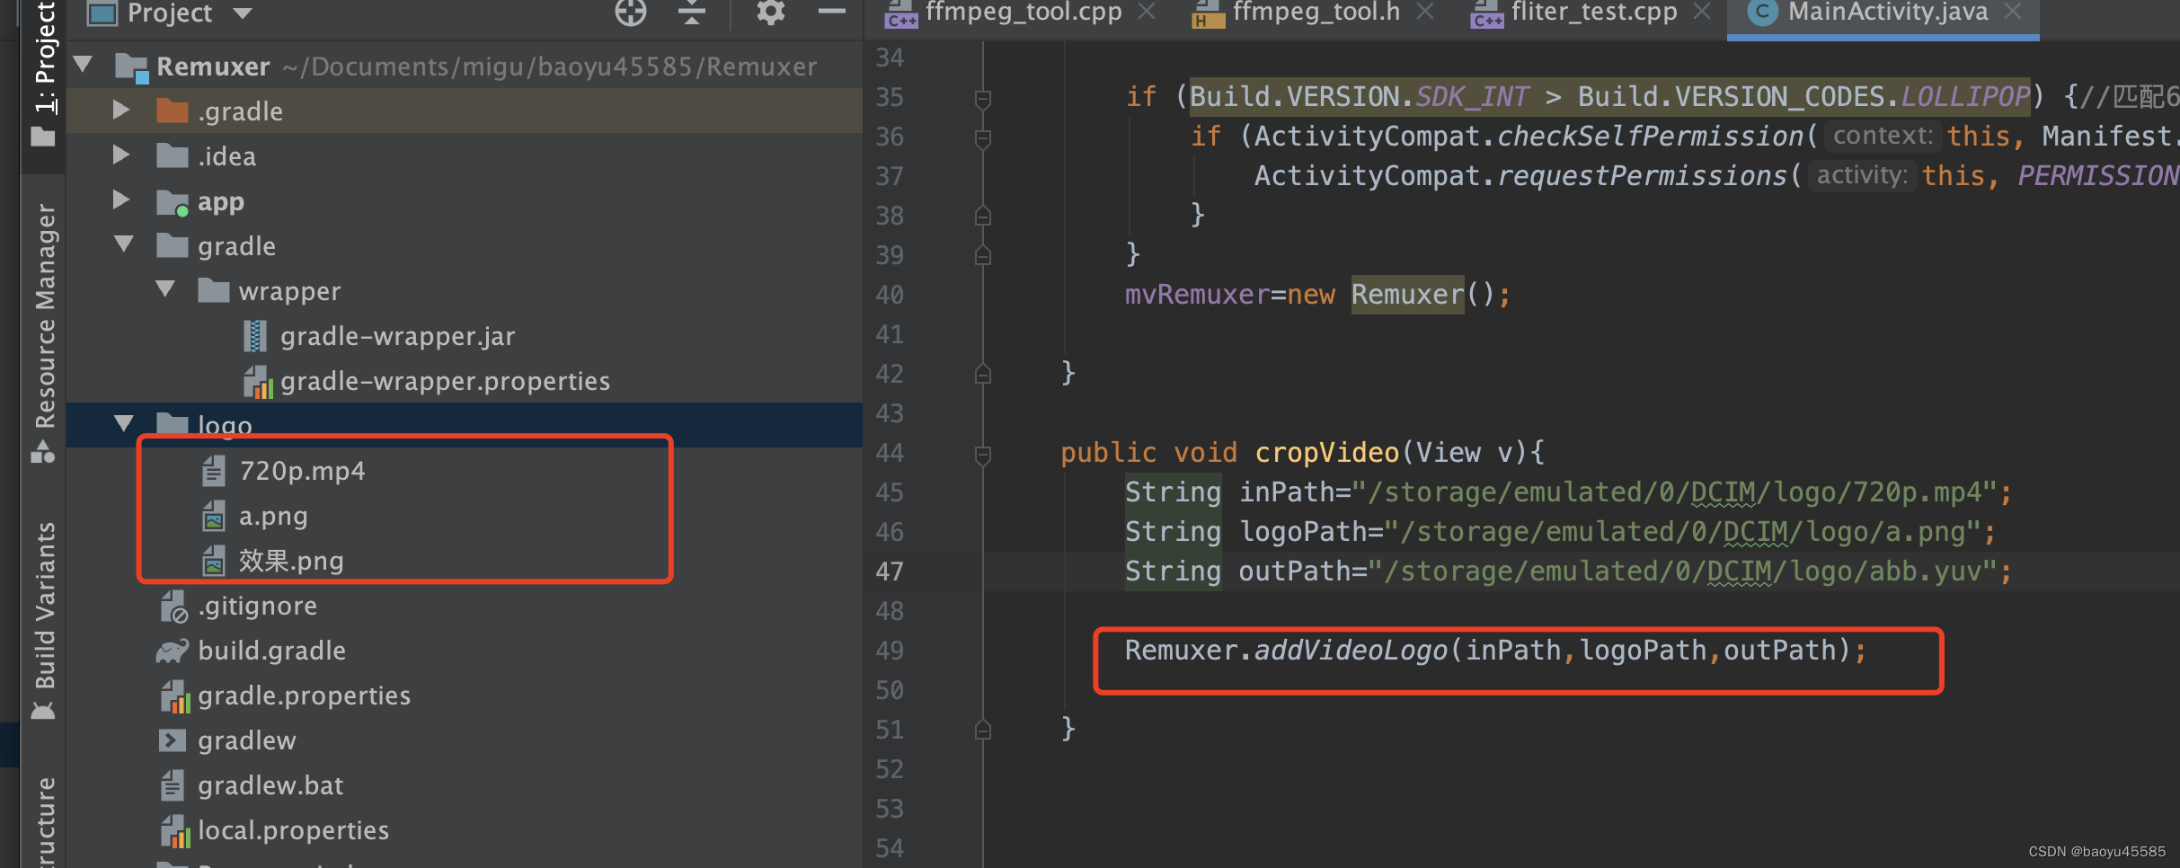The width and height of the screenshot is (2180, 868).
Task: Click addVideoLogo method call
Action: [1351, 651]
